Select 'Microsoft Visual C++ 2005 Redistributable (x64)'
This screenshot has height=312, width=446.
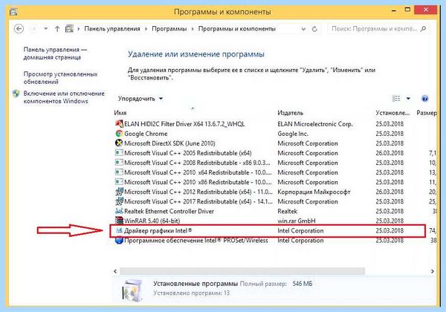[x=188, y=153]
